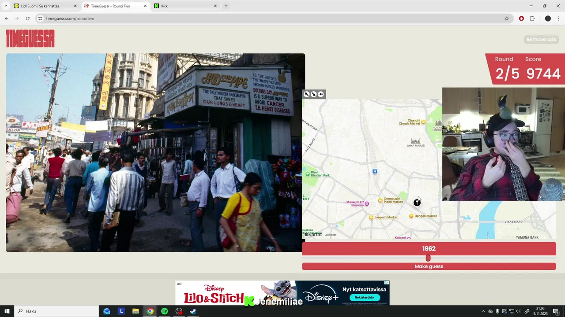Open Chrome from the taskbar

(x=150, y=311)
